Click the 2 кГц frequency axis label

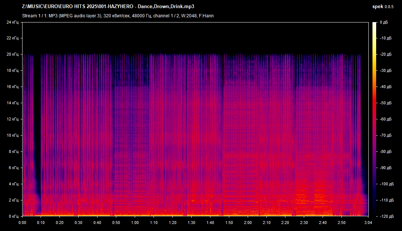click(x=14, y=200)
